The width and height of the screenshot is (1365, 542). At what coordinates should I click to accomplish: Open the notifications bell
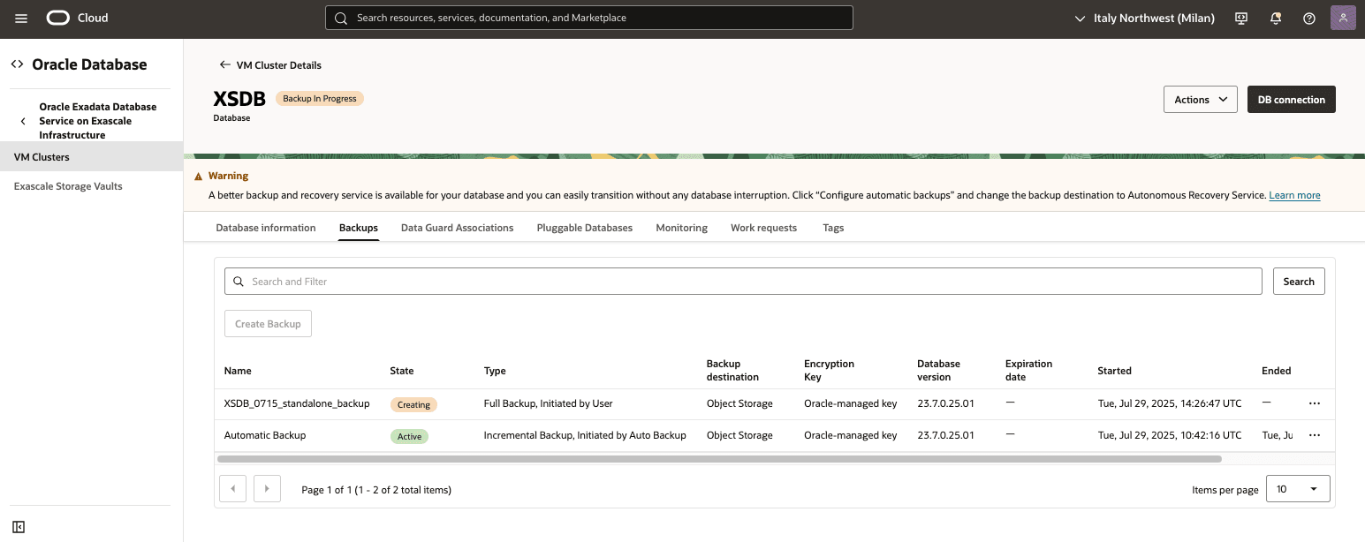(x=1275, y=18)
